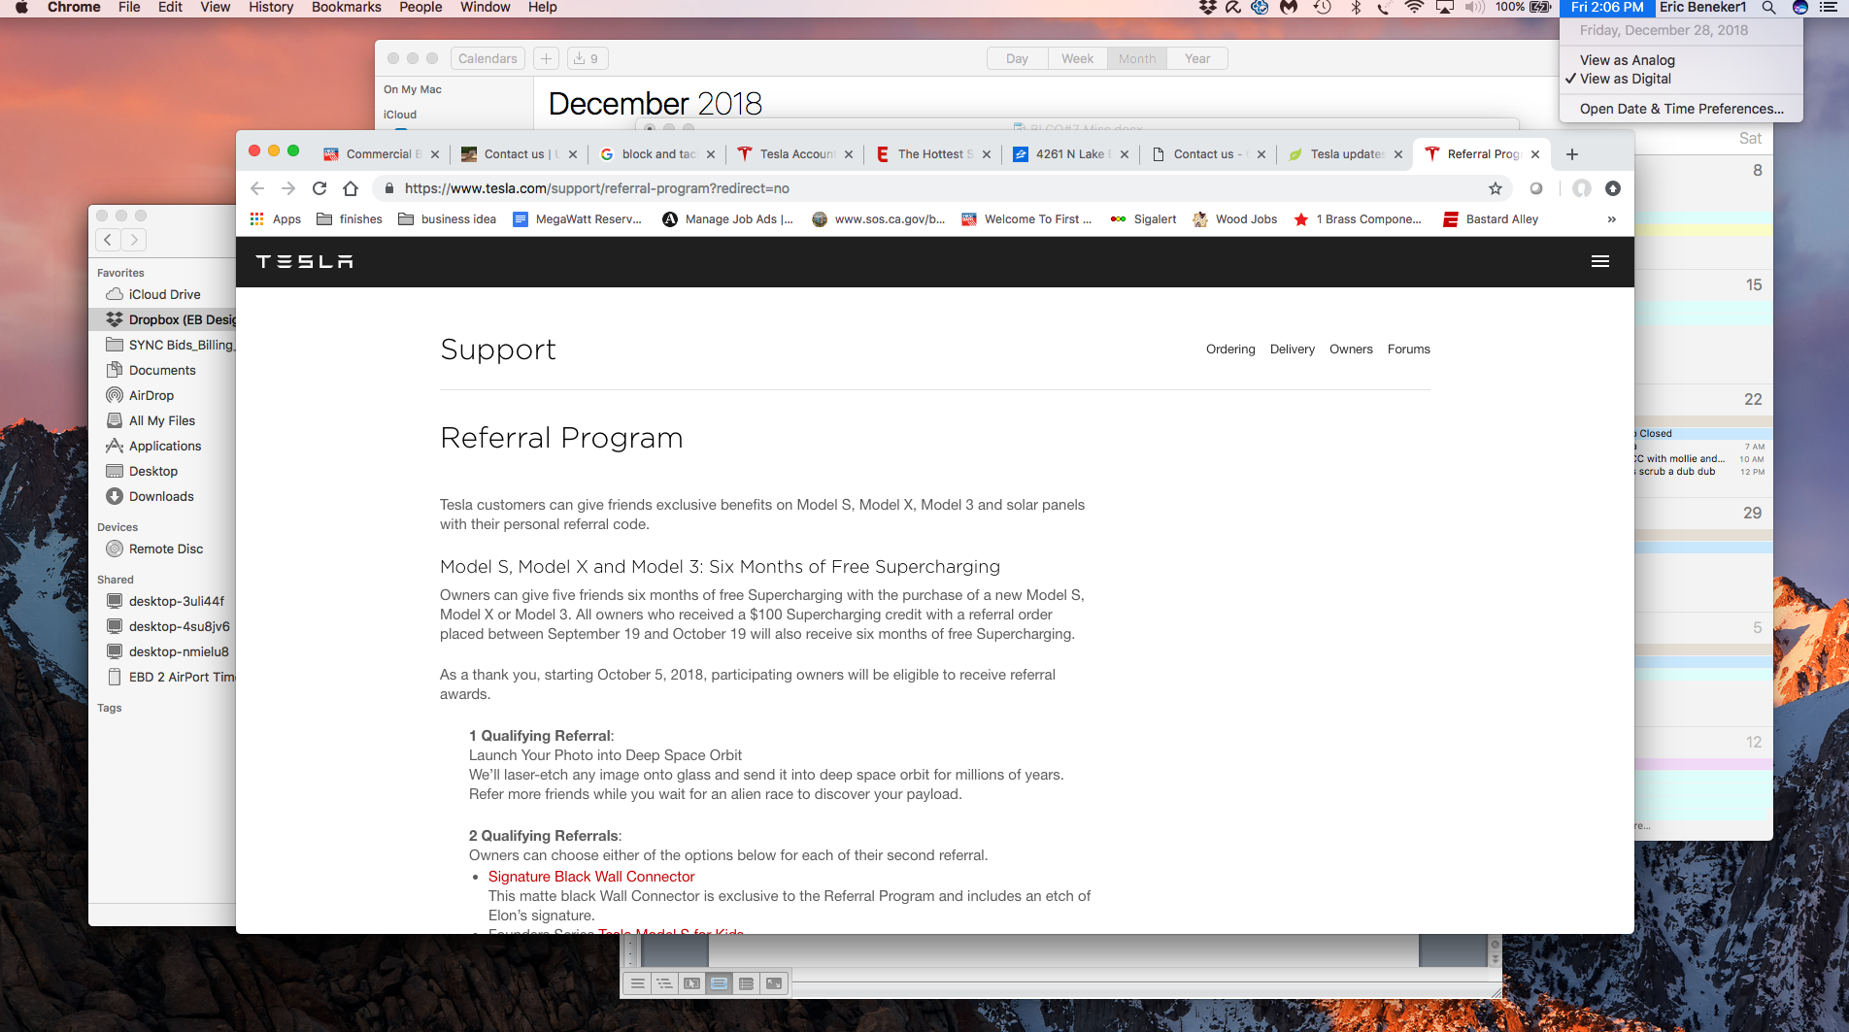Image resolution: width=1849 pixels, height=1032 pixels.
Task: Open the Tesla hamburger menu
Action: coord(1600,261)
